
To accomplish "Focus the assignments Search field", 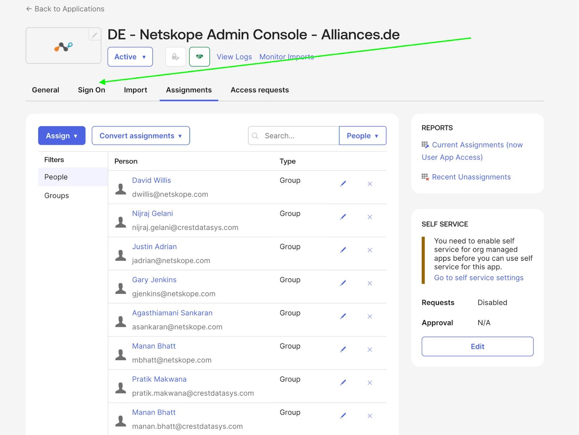I will 293,136.
